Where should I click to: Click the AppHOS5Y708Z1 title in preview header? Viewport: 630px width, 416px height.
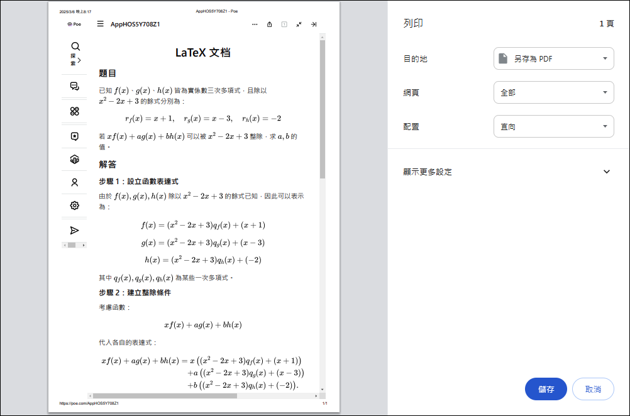[135, 25]
